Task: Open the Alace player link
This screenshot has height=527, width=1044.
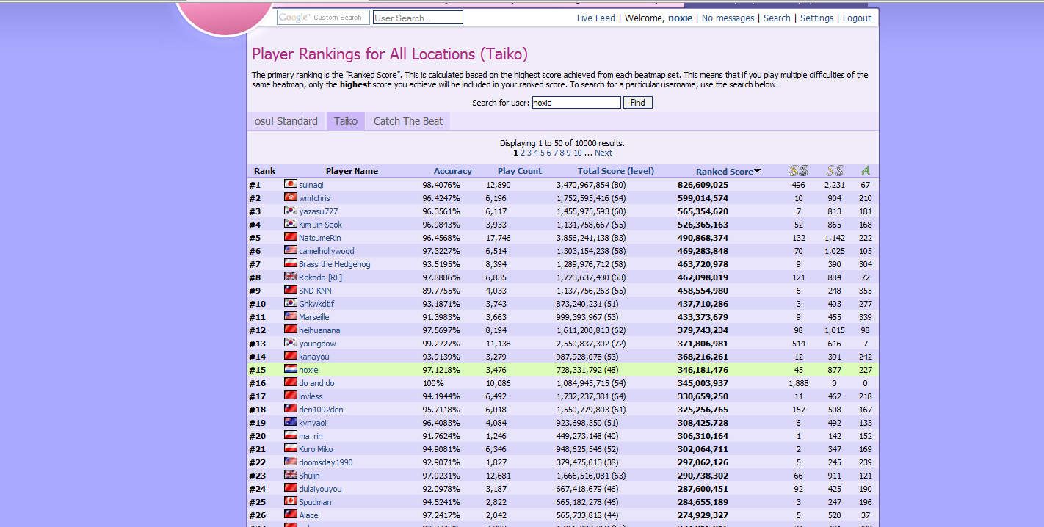Action: click(308, 515)
